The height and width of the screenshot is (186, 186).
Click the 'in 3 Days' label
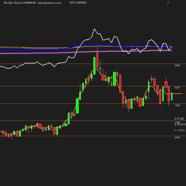coord(180,130)
